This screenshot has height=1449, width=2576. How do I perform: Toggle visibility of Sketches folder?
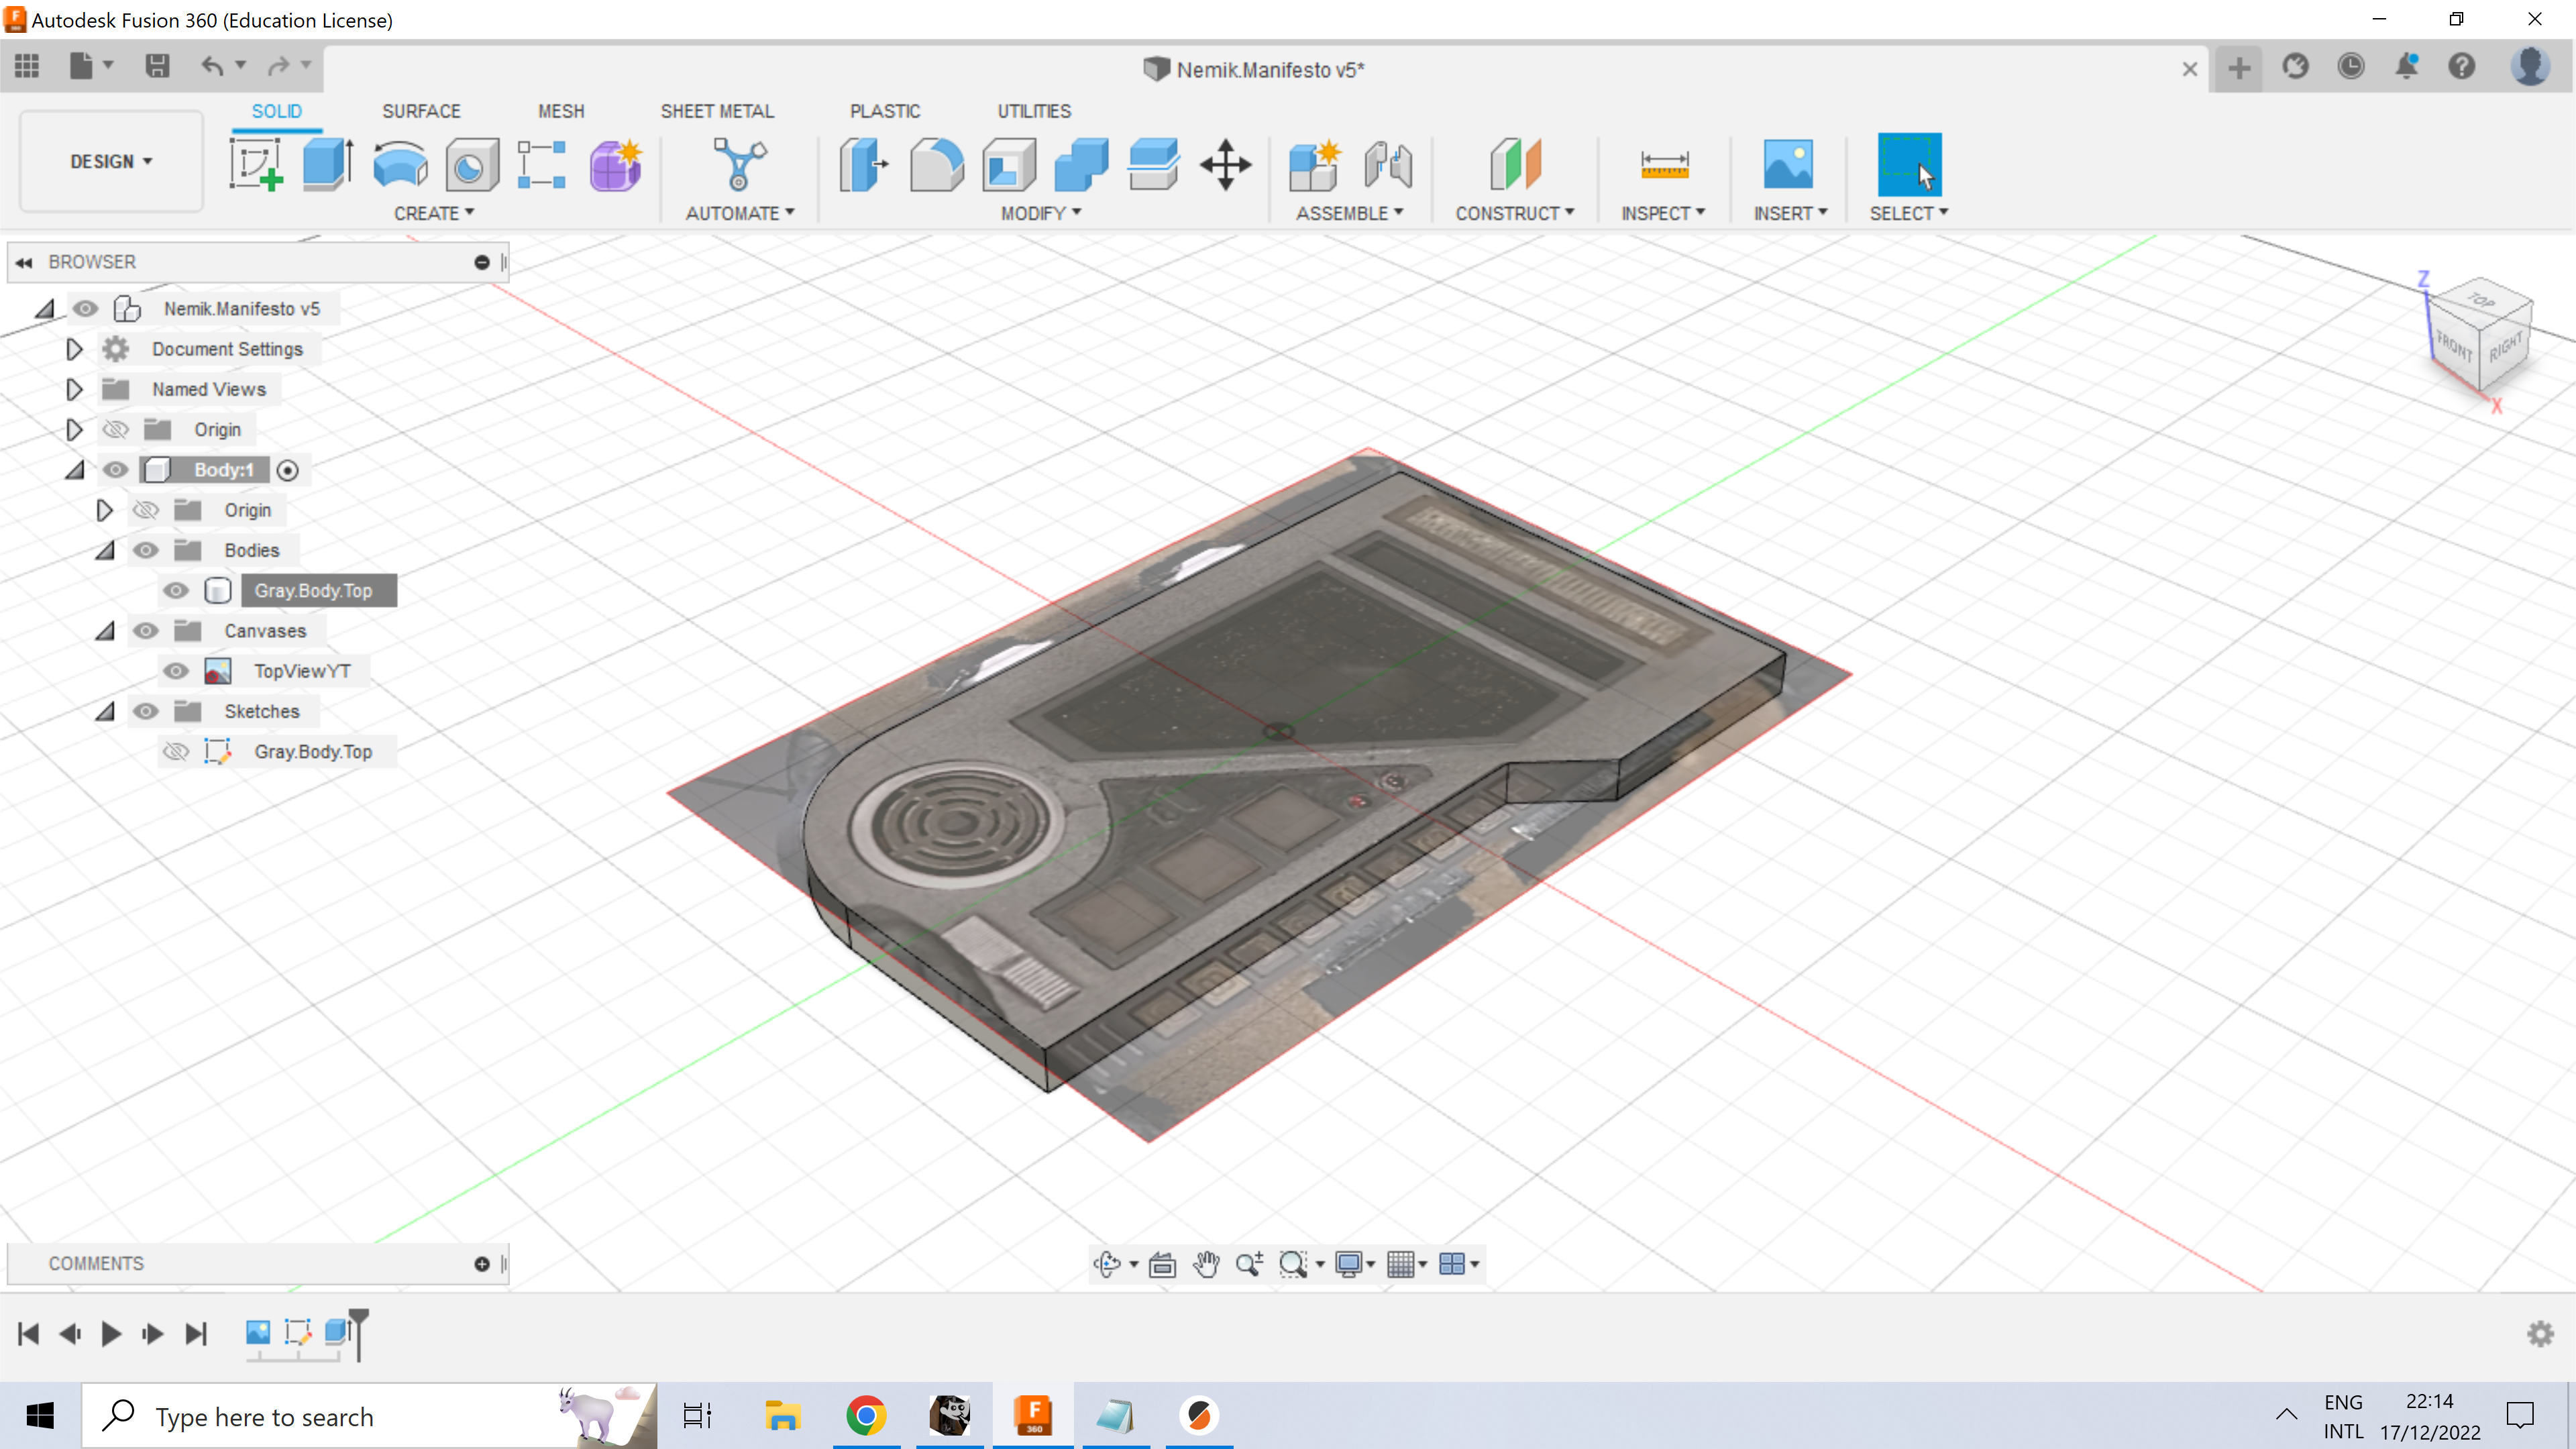(146, 711)
